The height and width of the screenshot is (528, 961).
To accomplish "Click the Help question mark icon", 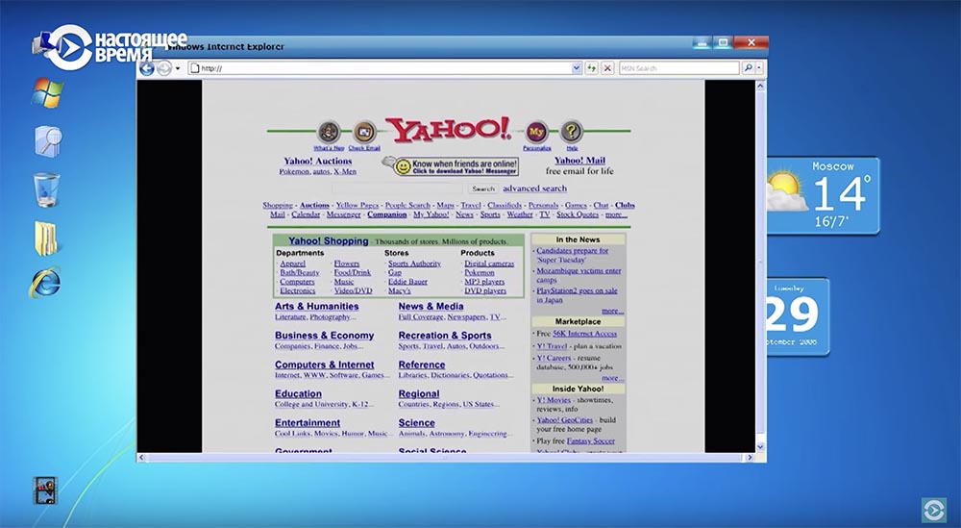I will [x=571, y=132].
